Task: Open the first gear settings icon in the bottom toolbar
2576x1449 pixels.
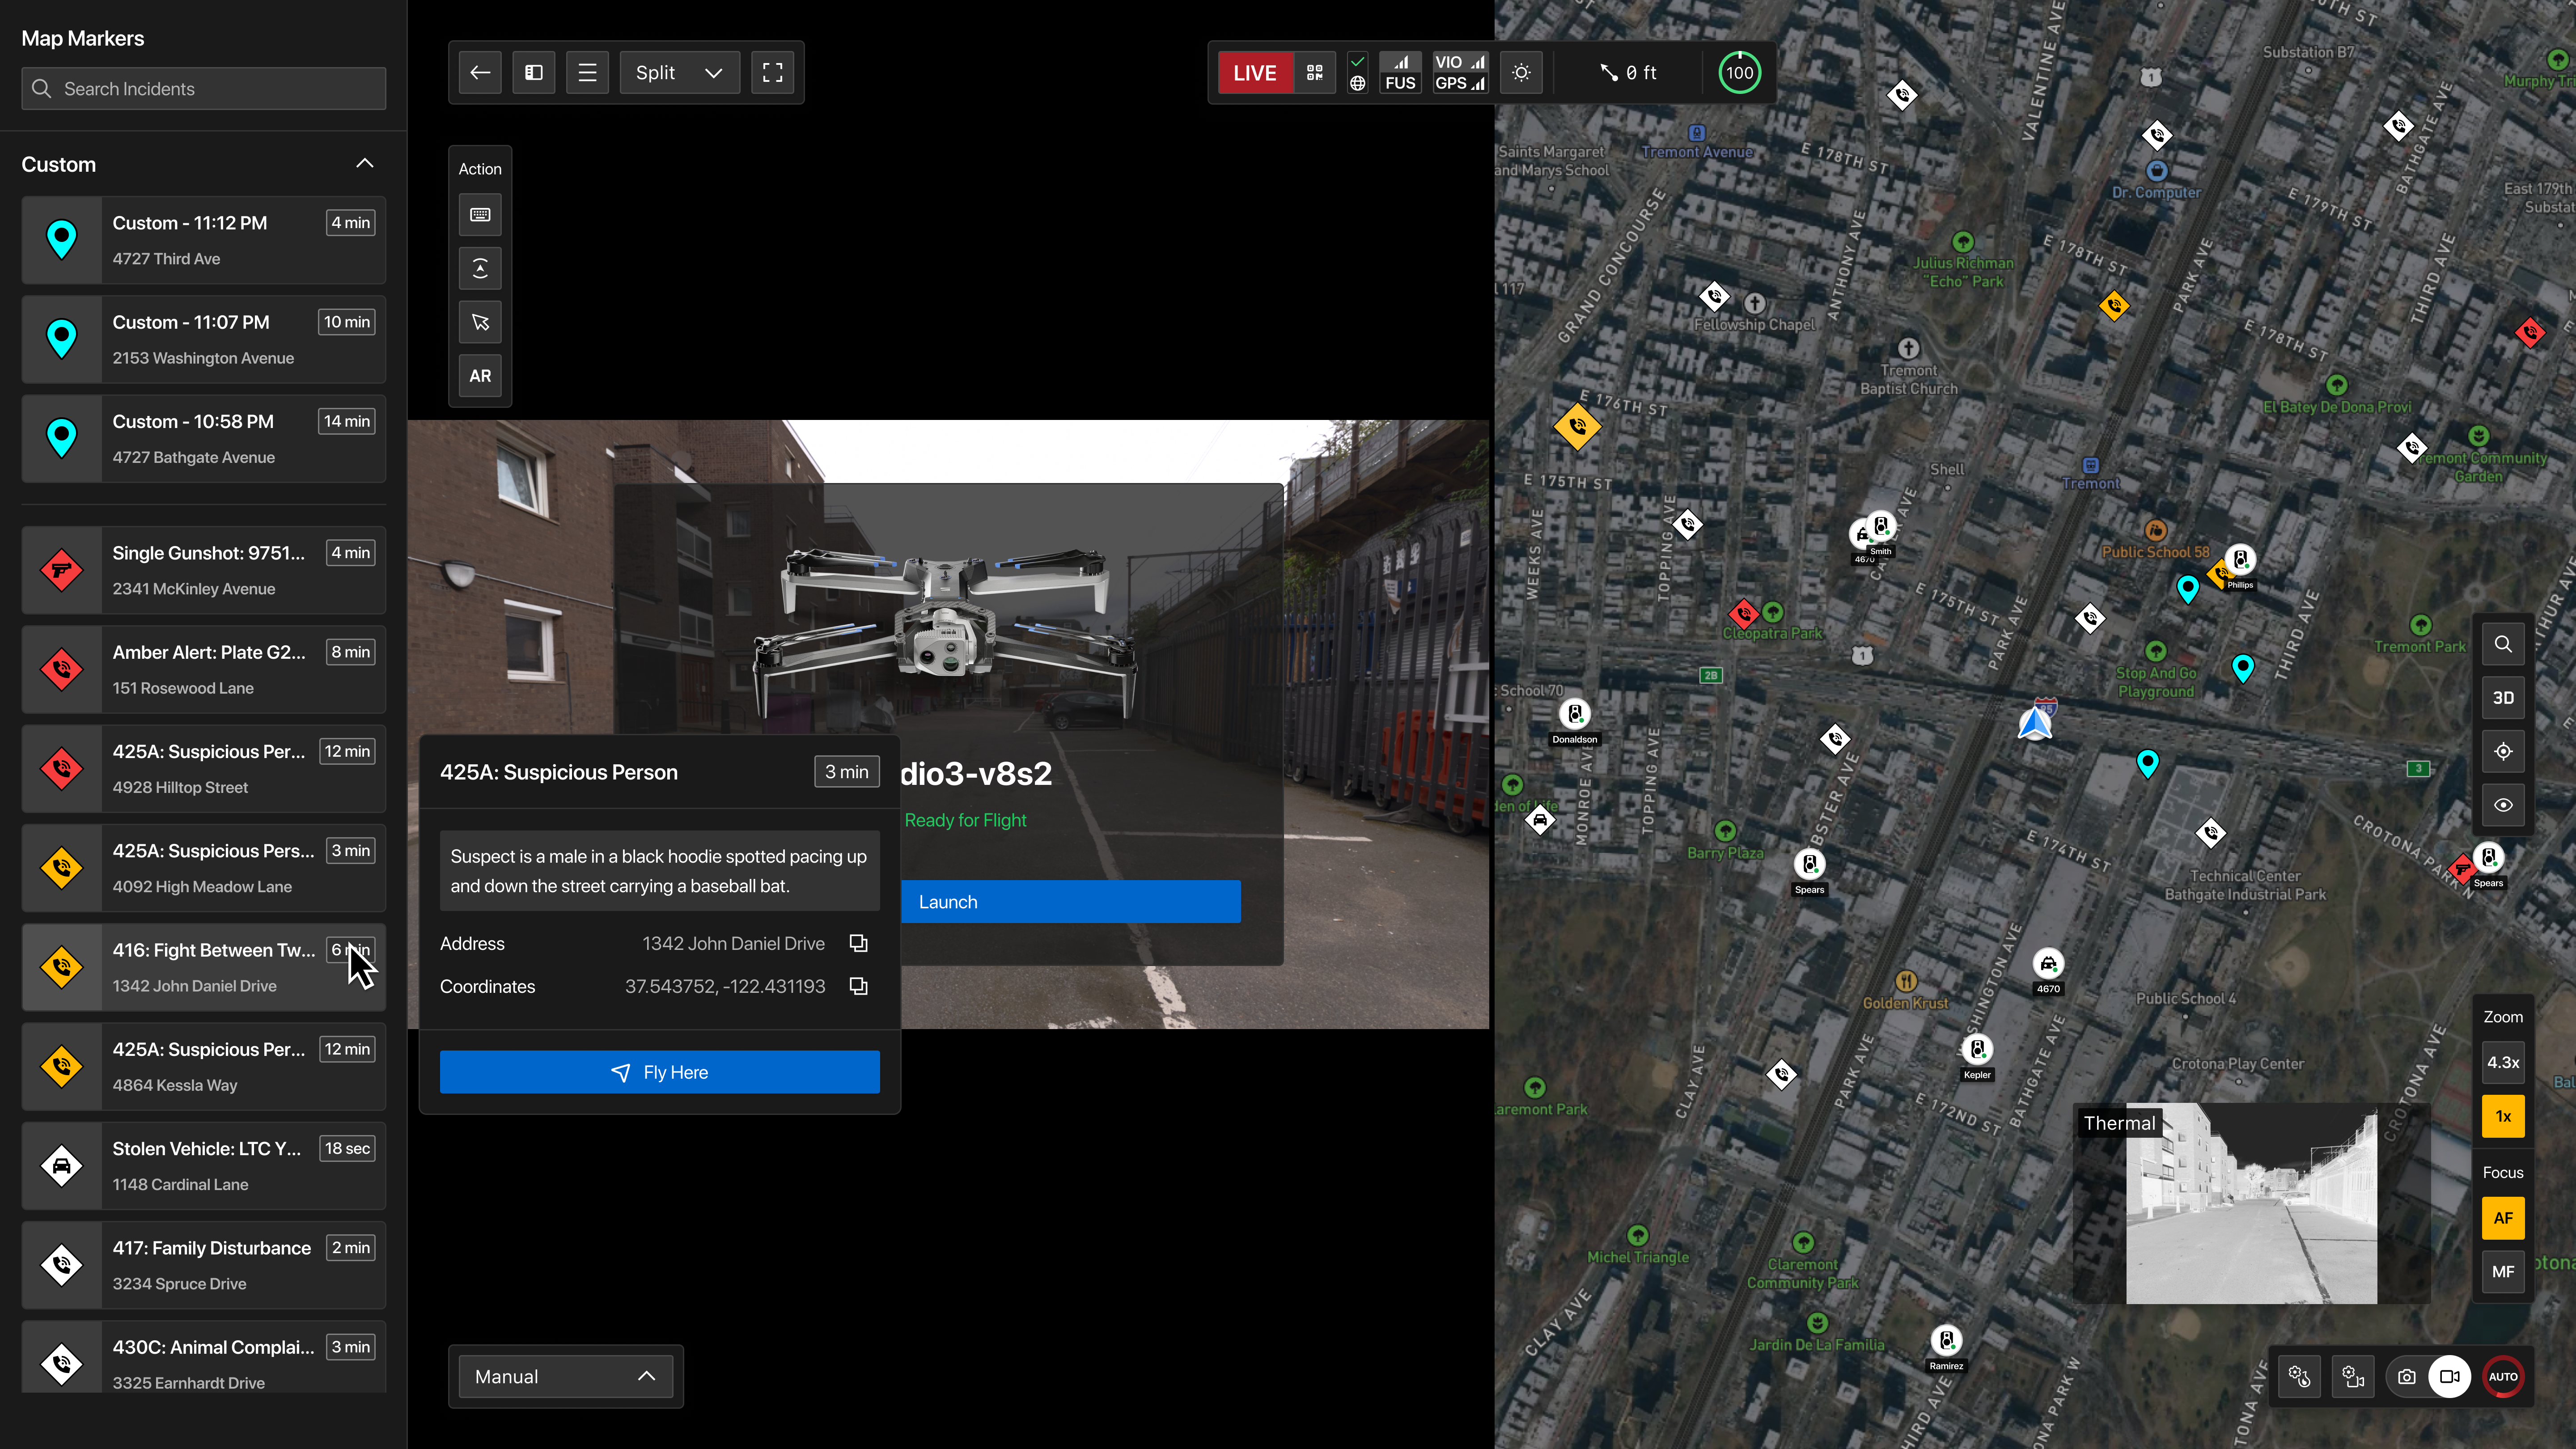Action: [2299, 1377]
